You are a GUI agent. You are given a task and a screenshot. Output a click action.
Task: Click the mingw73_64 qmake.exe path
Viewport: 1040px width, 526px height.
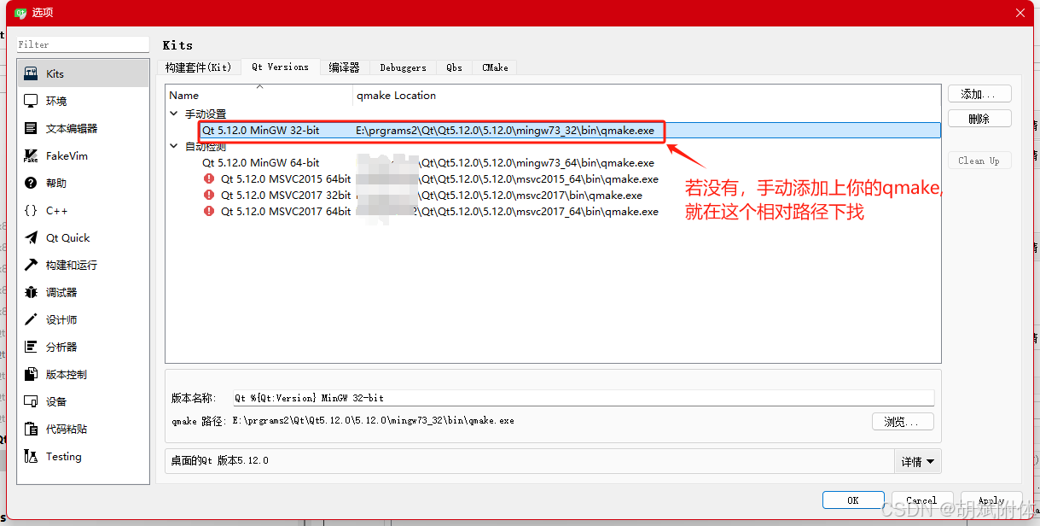[506, 163]
